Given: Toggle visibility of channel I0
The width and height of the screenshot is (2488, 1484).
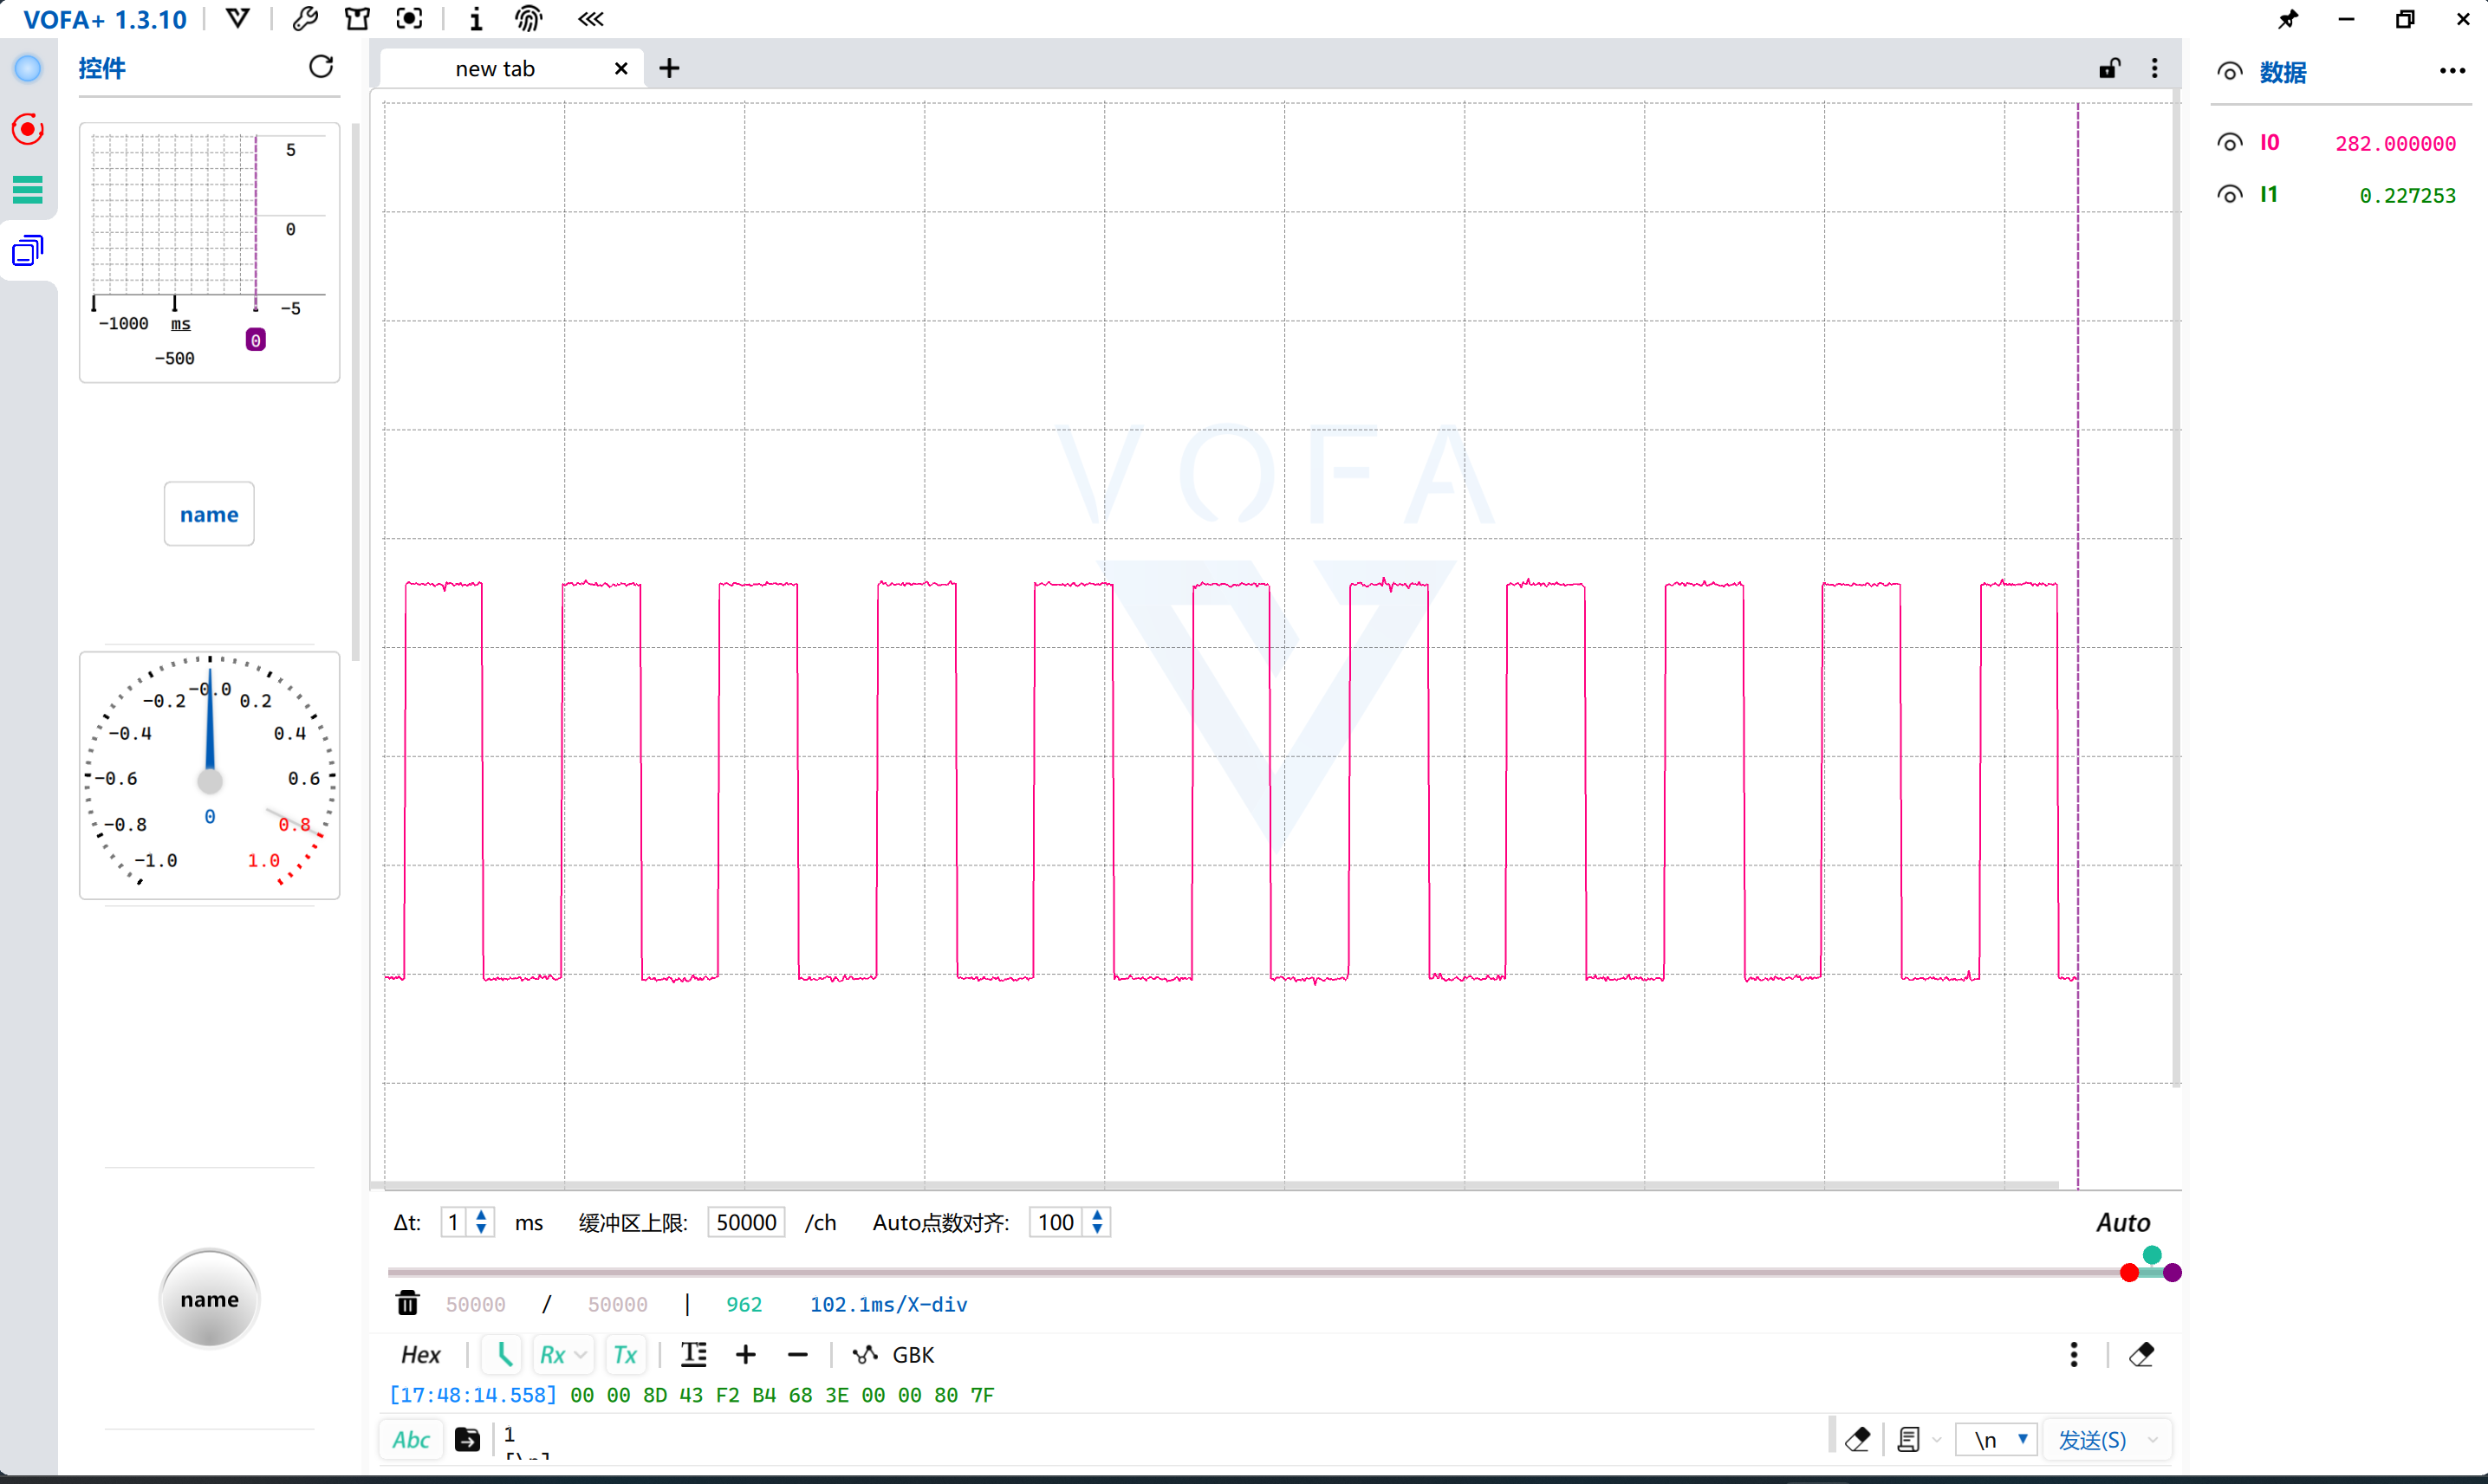Looking at the screenshot, I should [2229, 143].
